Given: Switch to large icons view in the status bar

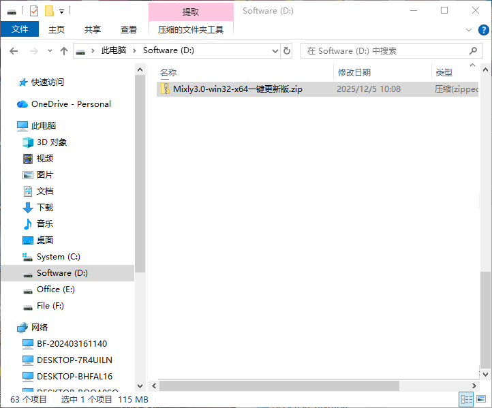Looking at the screenshot, I should (x=481, y=399).
